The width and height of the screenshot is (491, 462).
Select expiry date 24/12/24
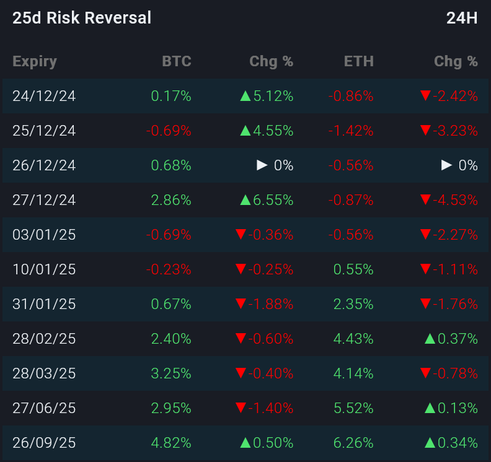pos(44,96)
